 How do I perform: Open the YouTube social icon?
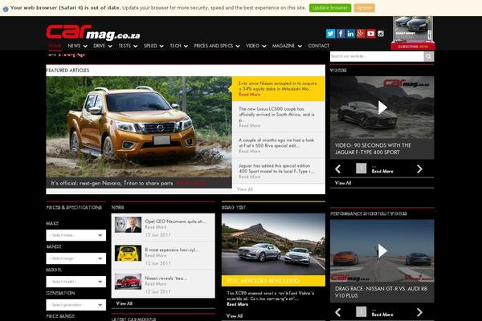[371, 34]
